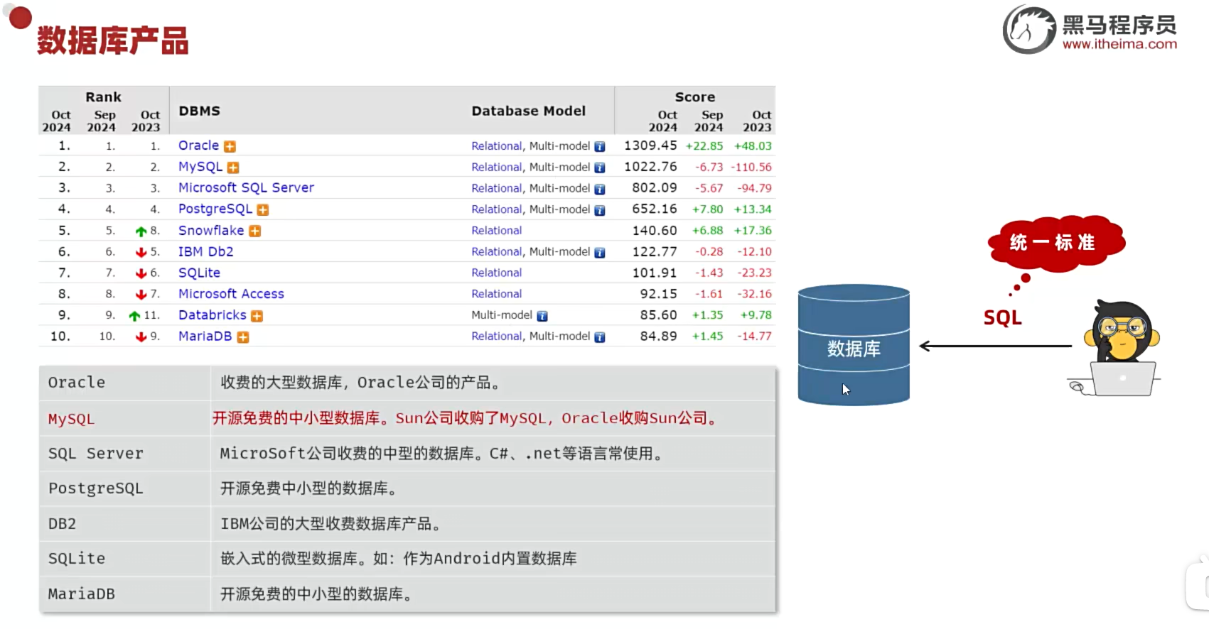Click Relational link in SQLite row
1209x629 pixels.
[x=496, y=273]
